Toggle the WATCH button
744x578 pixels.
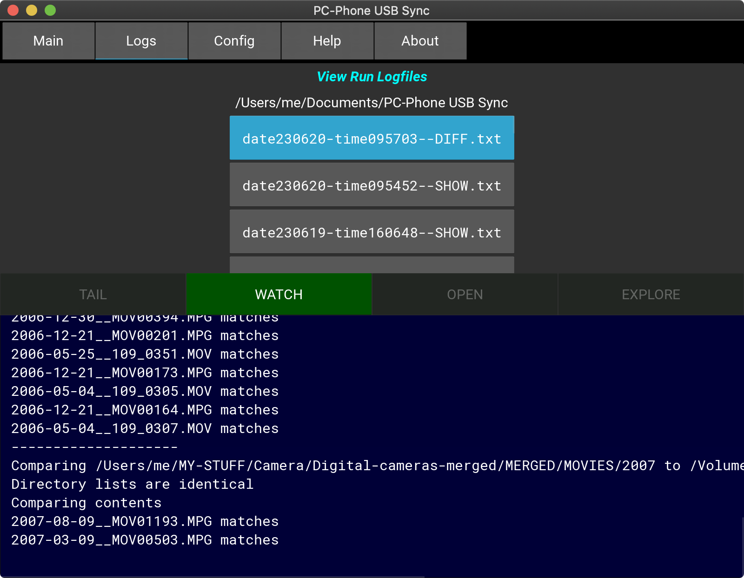click(x=279, y=294)
